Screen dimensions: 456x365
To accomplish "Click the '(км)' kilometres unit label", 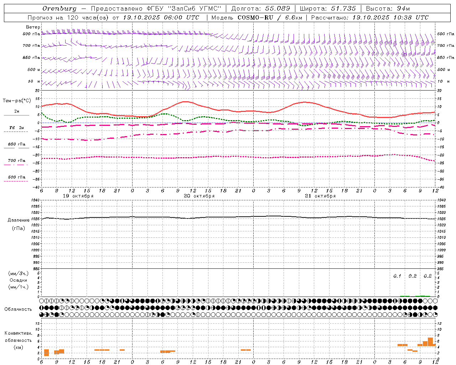I will pos(19,347).
